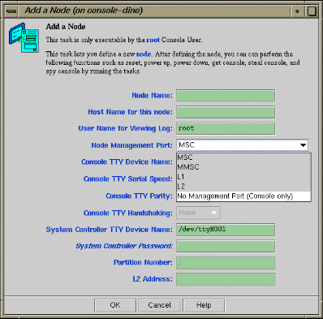Screen dimensions: 323x319
Task: Select MSC from the port list
Action: (x=243, y=157)
